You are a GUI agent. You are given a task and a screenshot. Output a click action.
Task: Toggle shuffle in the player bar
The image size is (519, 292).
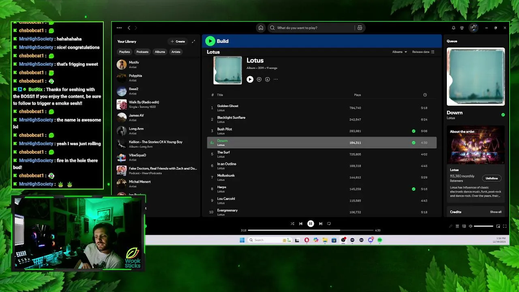point(292,223)
